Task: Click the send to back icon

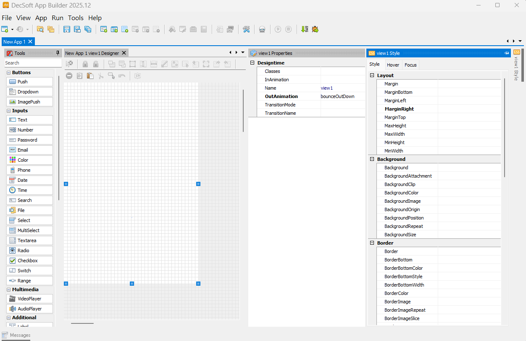Action: point(122,64)
